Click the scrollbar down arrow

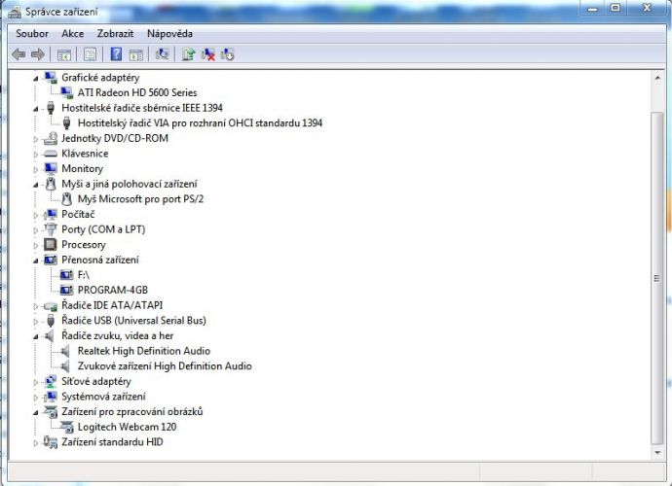tap(657, 453)
